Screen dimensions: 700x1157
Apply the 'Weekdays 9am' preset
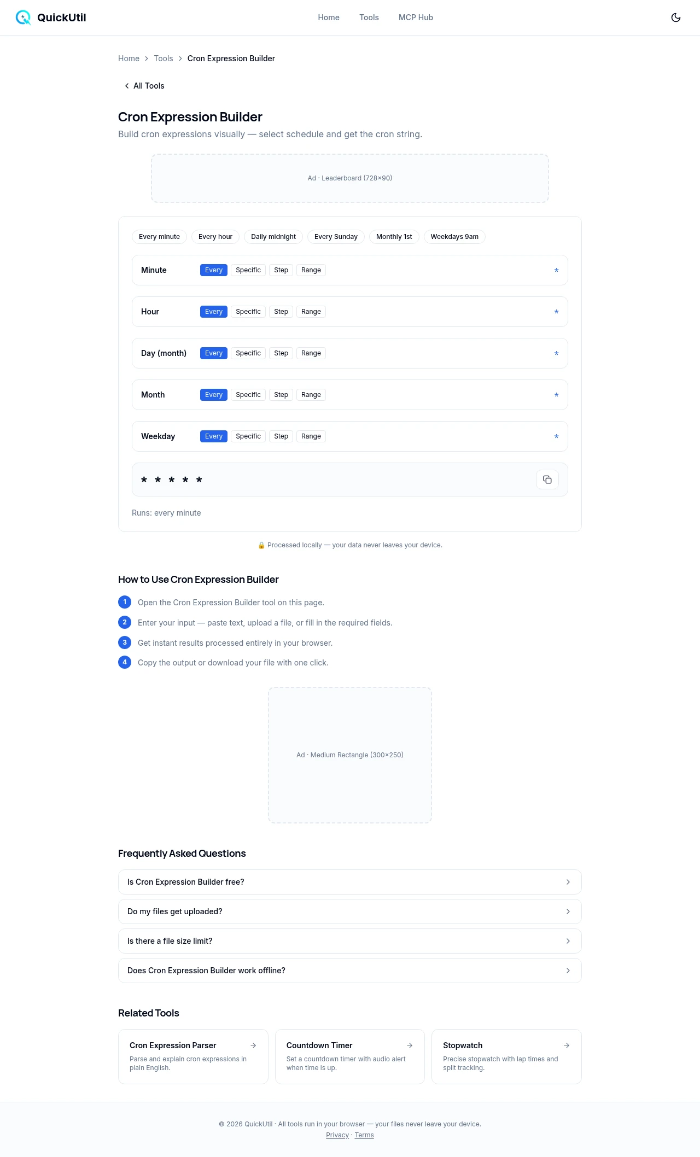click(454, 237)
